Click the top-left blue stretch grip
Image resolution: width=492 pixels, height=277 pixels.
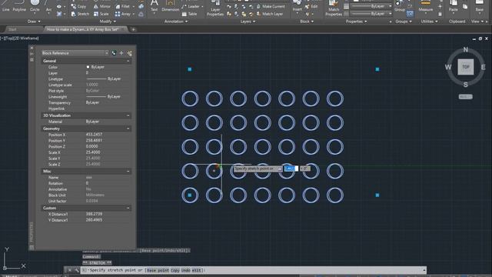[x=190, y=69]
